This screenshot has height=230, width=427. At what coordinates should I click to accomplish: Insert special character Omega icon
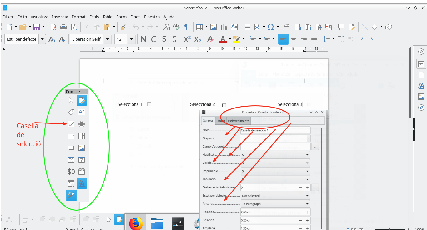point(271,27)
